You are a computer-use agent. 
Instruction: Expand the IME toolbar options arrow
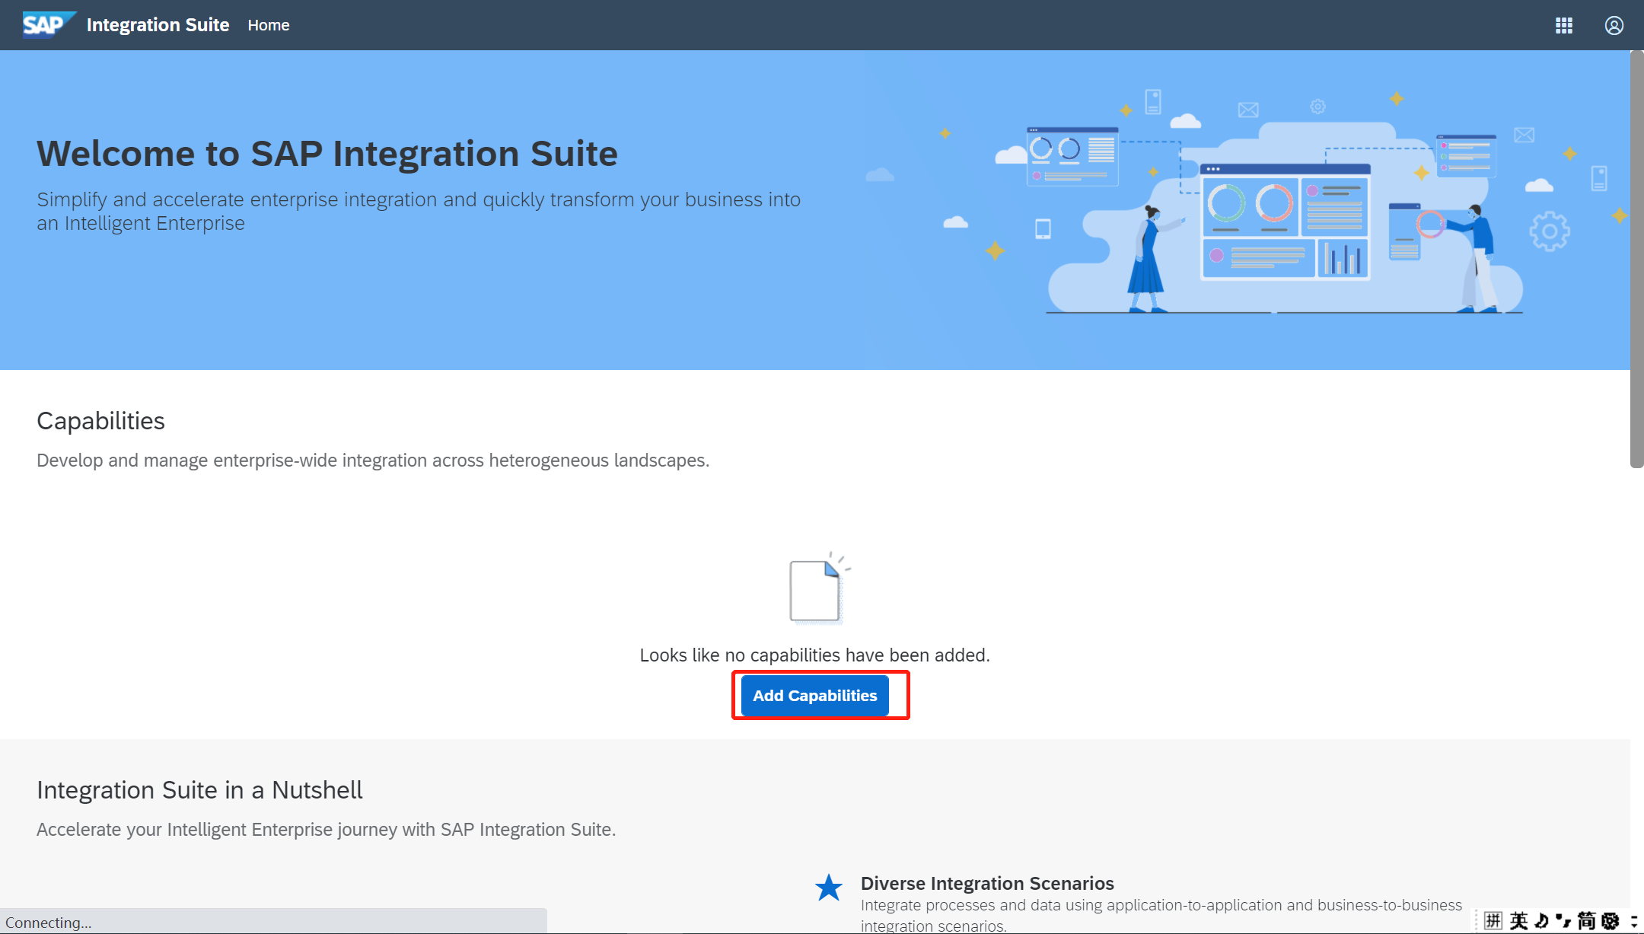pos(1634,921)
